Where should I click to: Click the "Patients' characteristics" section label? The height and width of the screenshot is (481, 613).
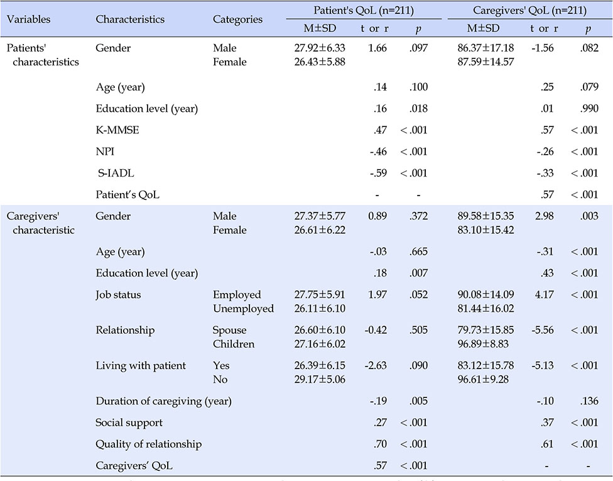(43, 55)
